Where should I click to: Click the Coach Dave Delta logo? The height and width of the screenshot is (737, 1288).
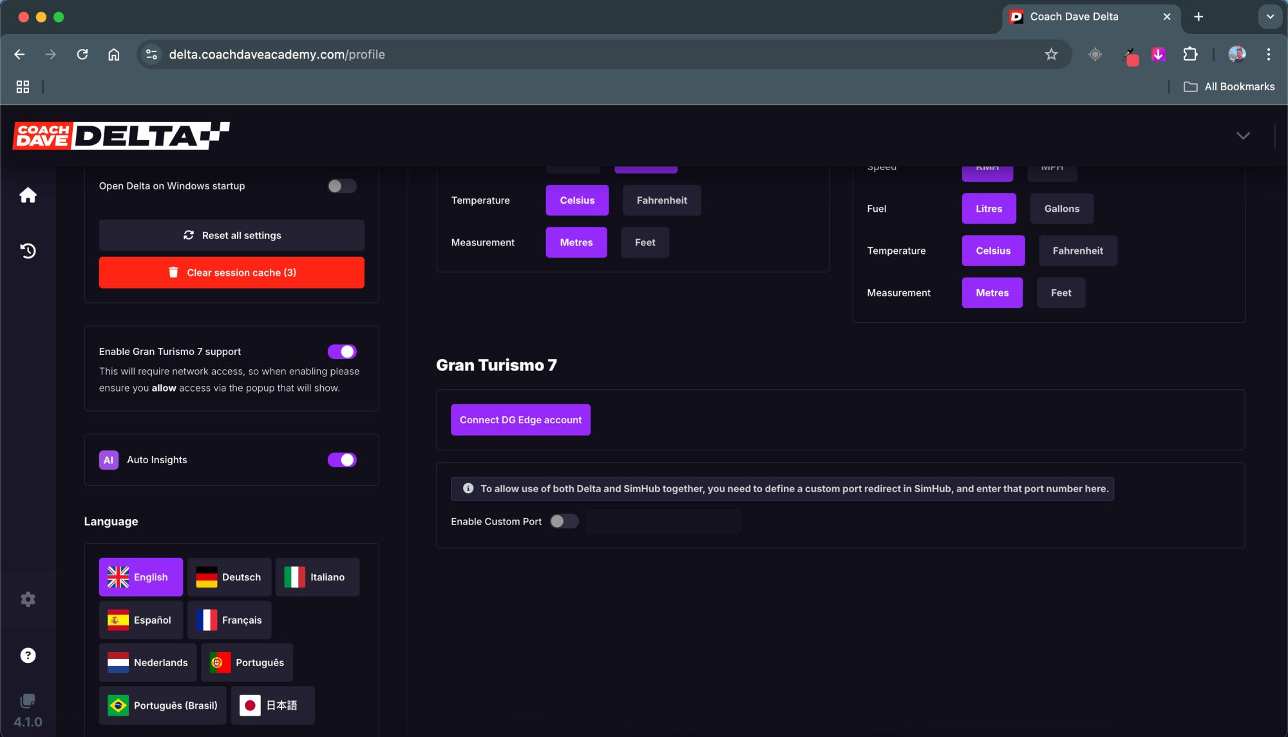click(121, 135)
